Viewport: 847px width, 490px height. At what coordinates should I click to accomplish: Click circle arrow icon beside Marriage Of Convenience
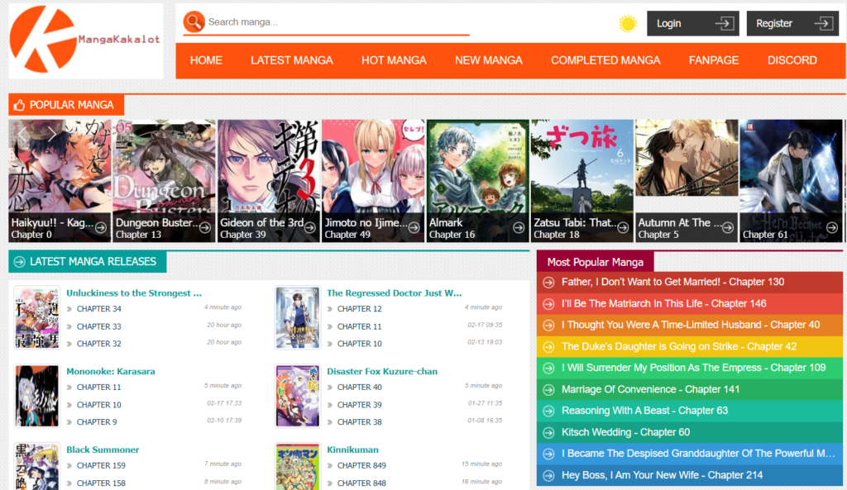click(548, 390)
